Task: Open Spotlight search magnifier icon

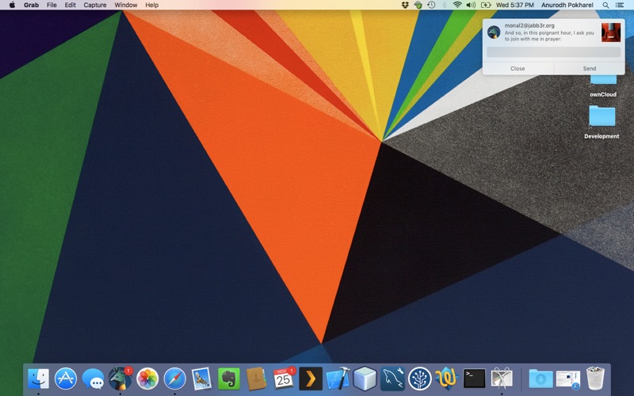Action: (x=606, y=5)
